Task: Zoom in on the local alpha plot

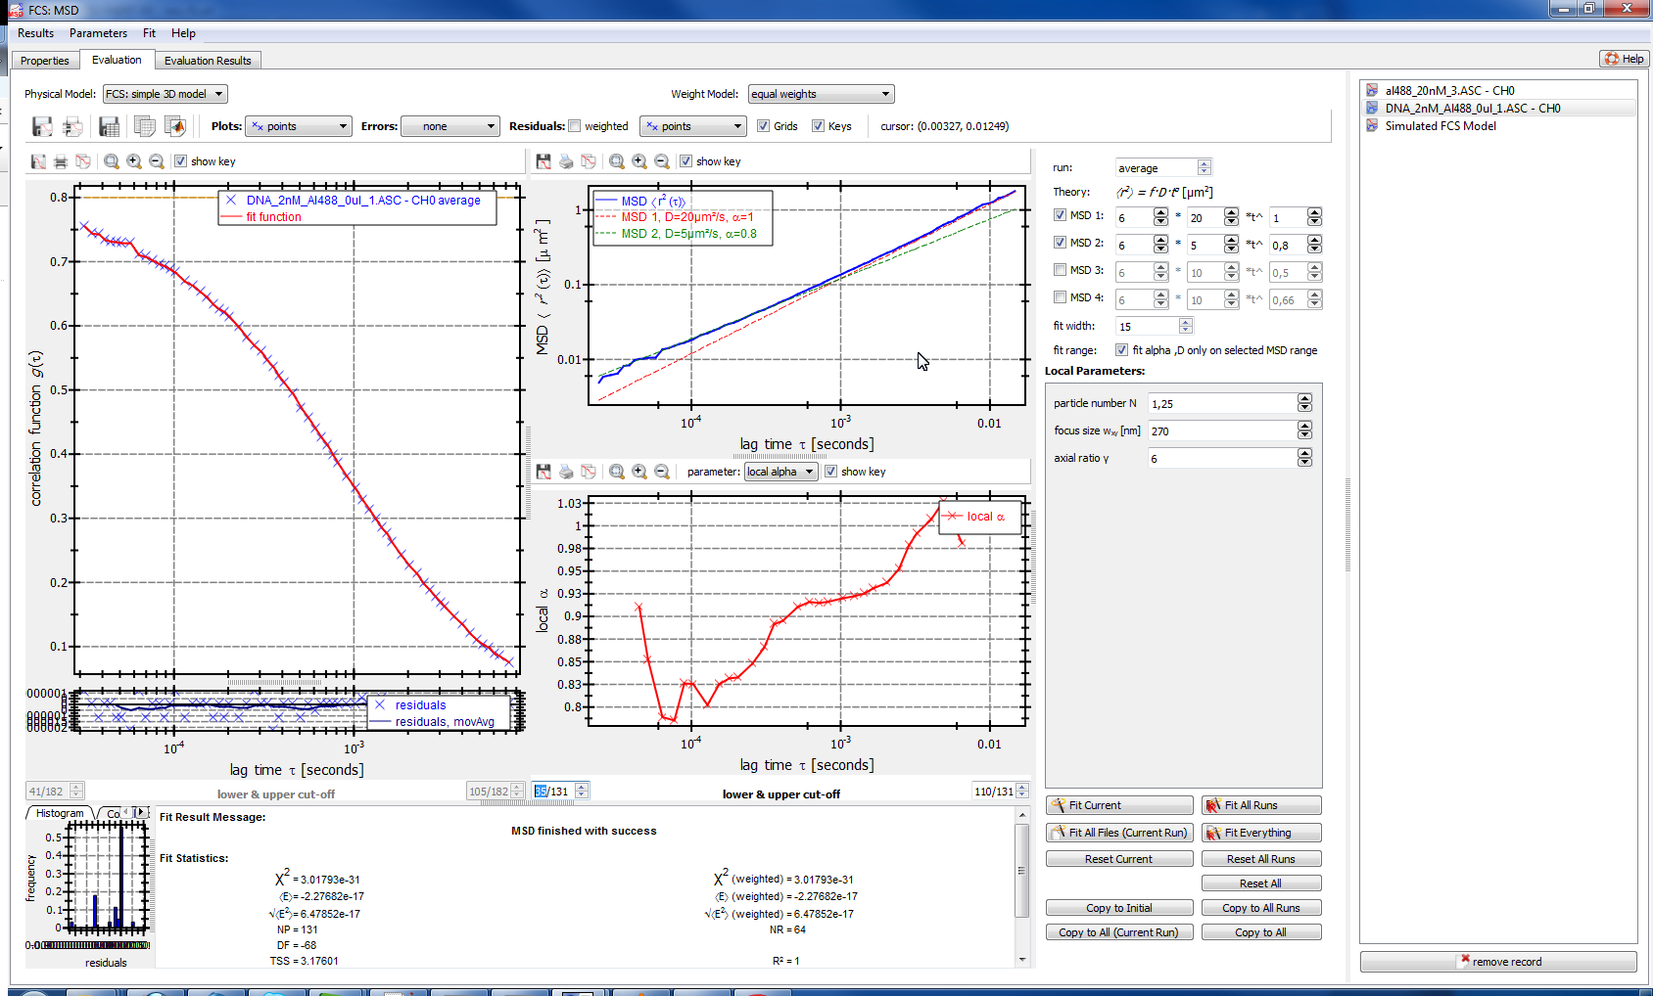Action: click(639, 472)
